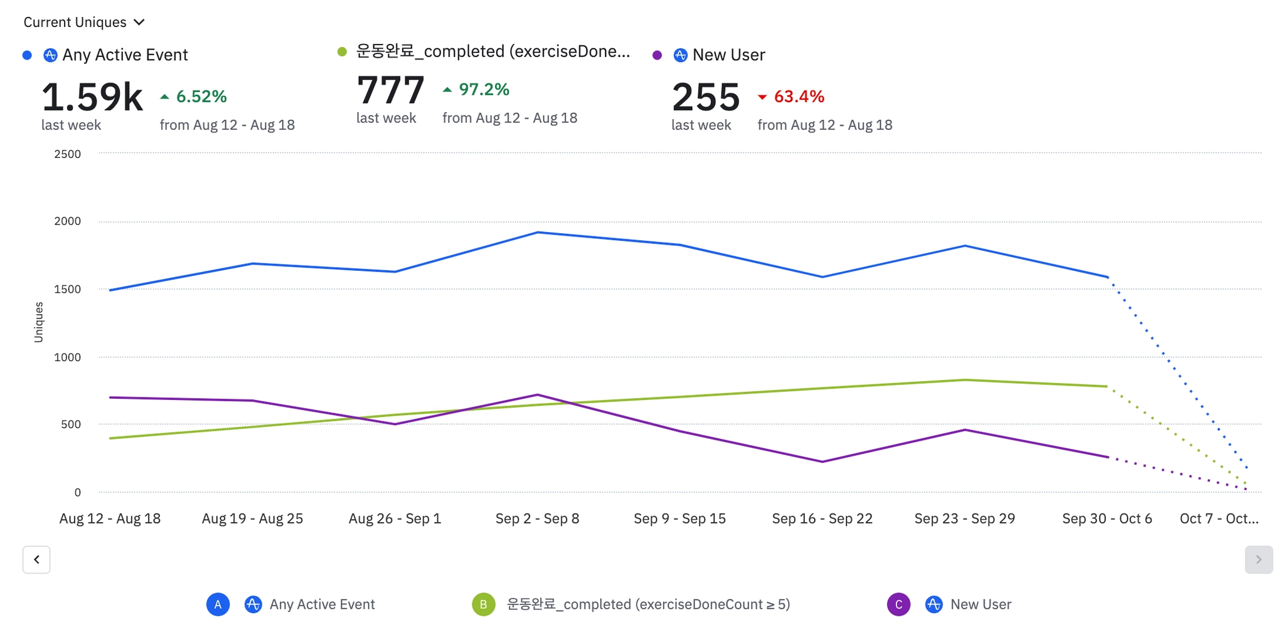Go to the previous chart page
Screen dimensions: 1285x632
(36, 559)
